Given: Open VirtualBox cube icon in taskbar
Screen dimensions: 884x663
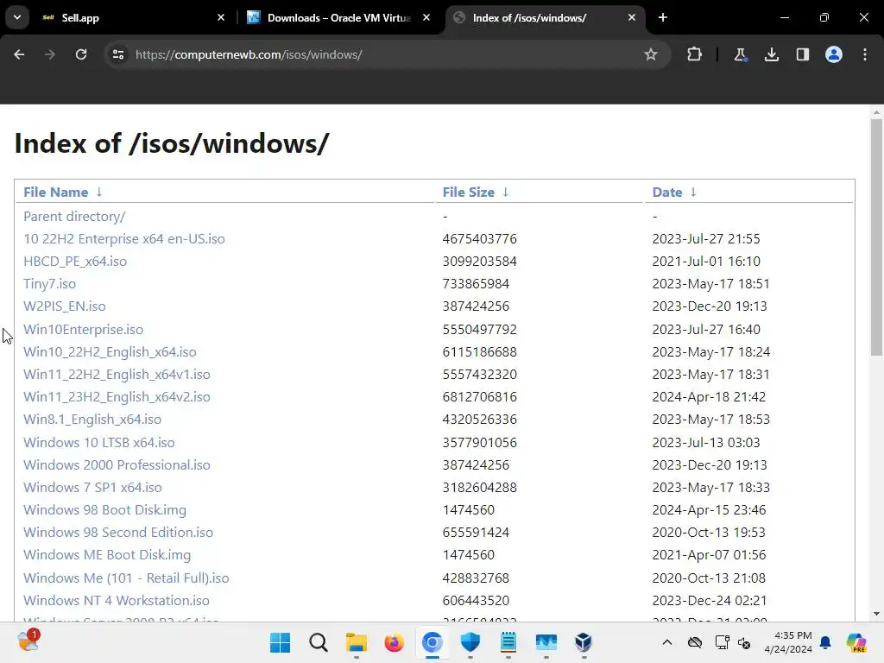Looking at the screenshot, I should [x=584, y=642].
